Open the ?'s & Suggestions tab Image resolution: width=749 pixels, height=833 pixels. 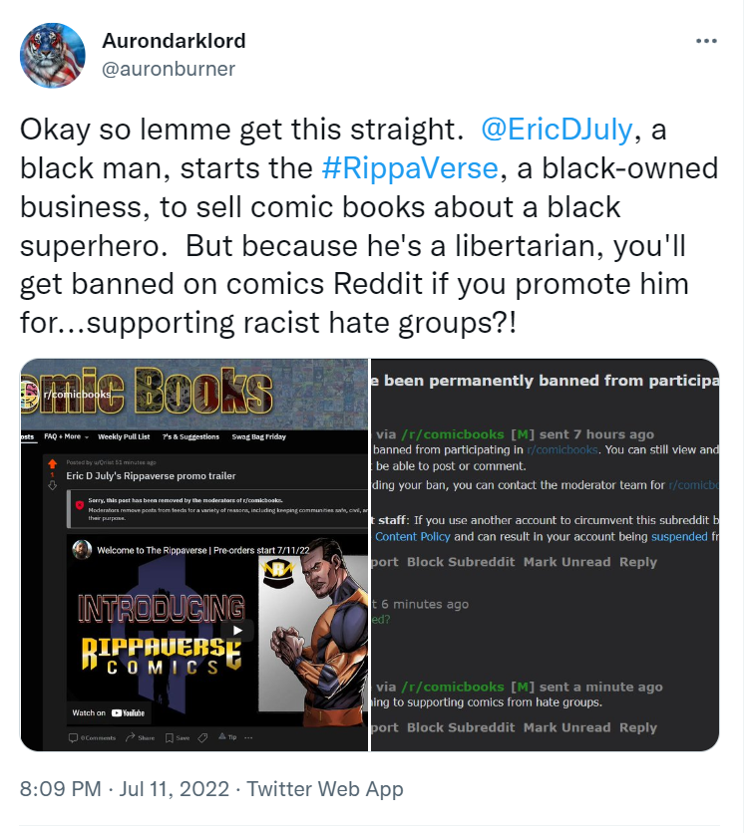pyautogui.click(x=190, y=436)
